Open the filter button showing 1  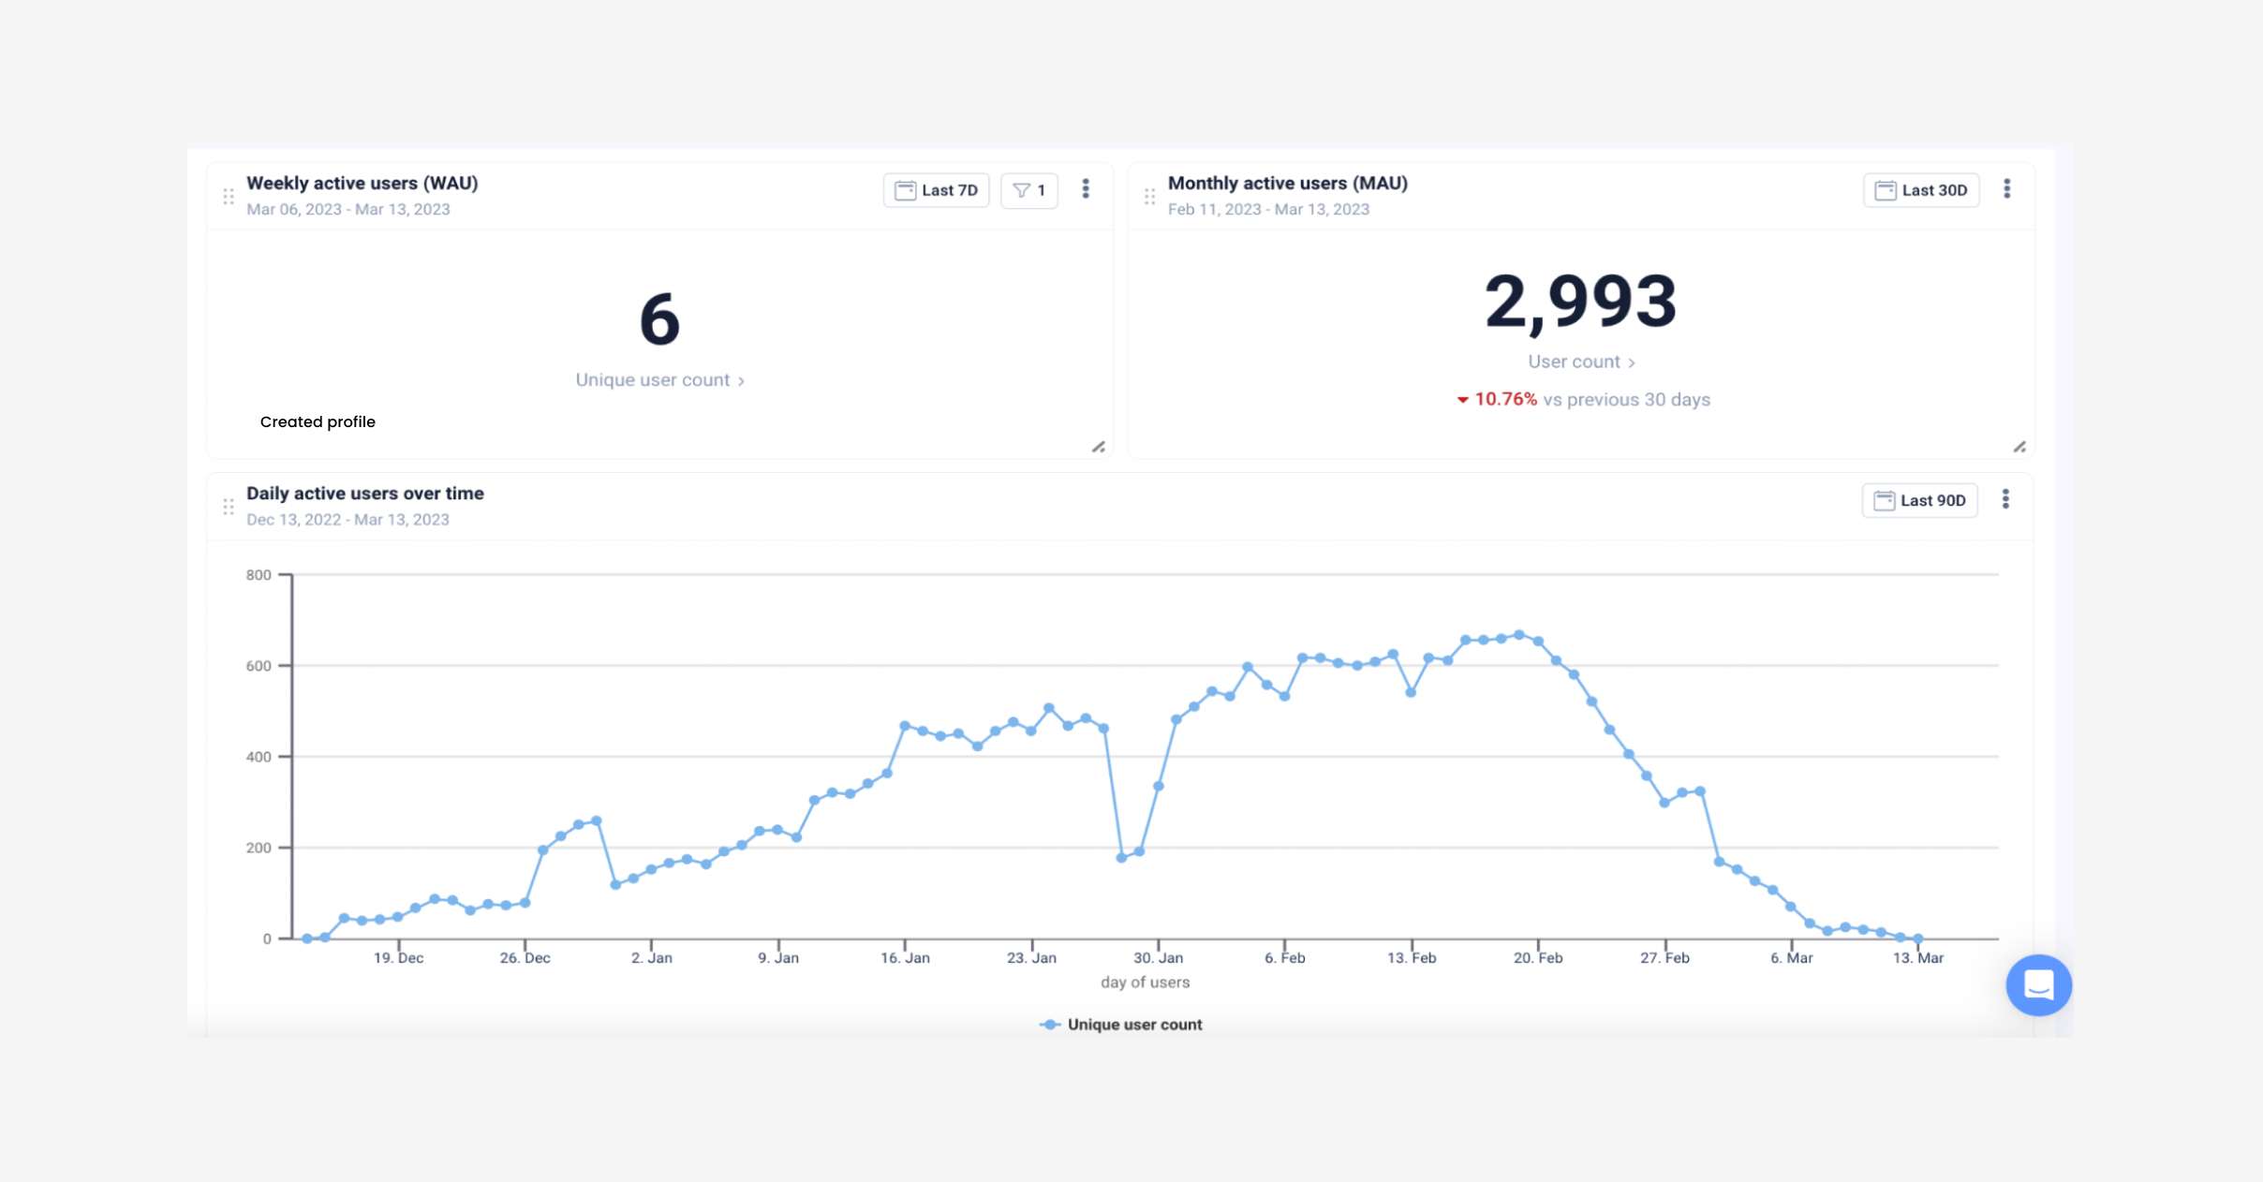[1028, 190]
